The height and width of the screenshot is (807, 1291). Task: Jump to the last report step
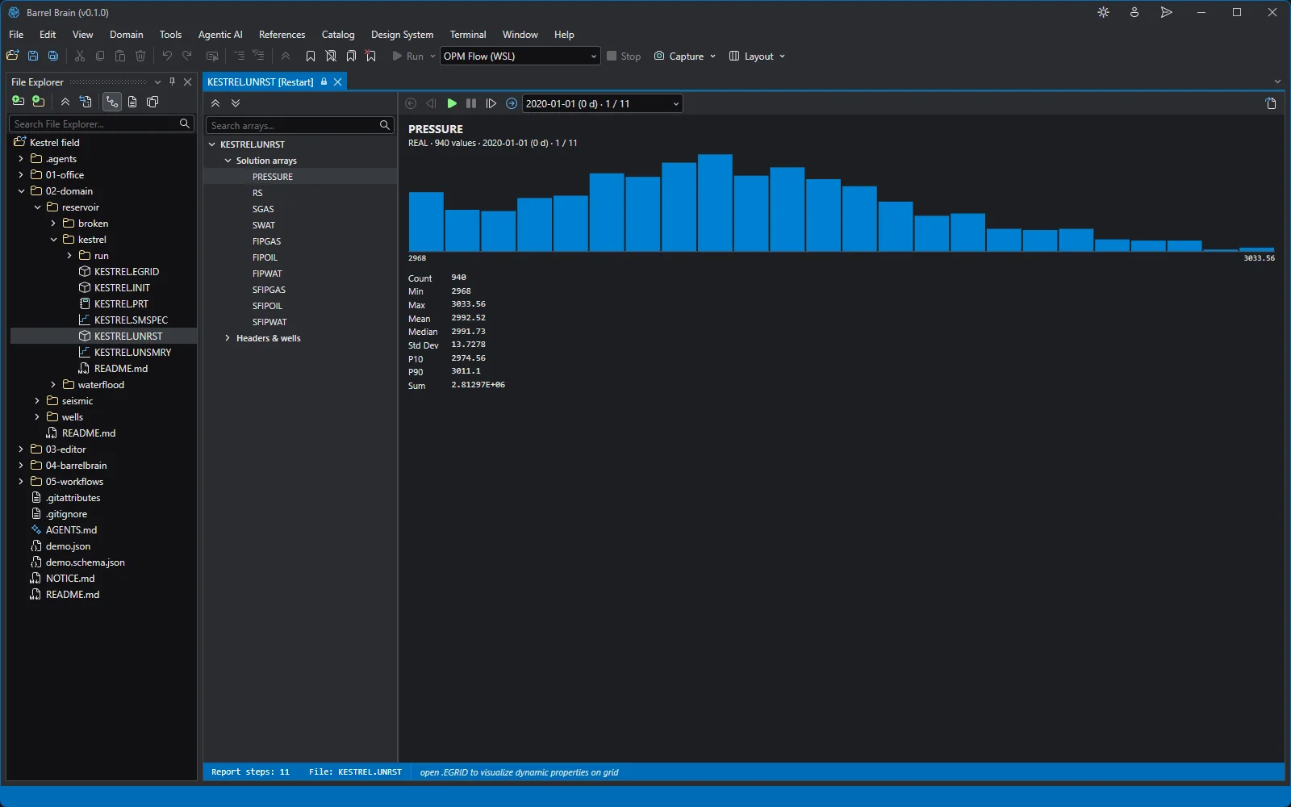[511, 103]
